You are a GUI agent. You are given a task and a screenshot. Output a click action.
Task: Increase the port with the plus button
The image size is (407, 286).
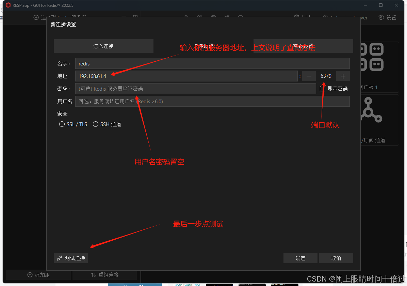point(343,76)
